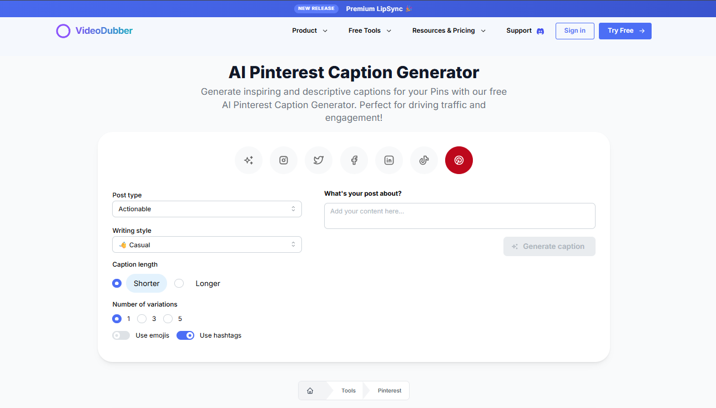Expand the Free Tools menu

click(x=370, y=30)
